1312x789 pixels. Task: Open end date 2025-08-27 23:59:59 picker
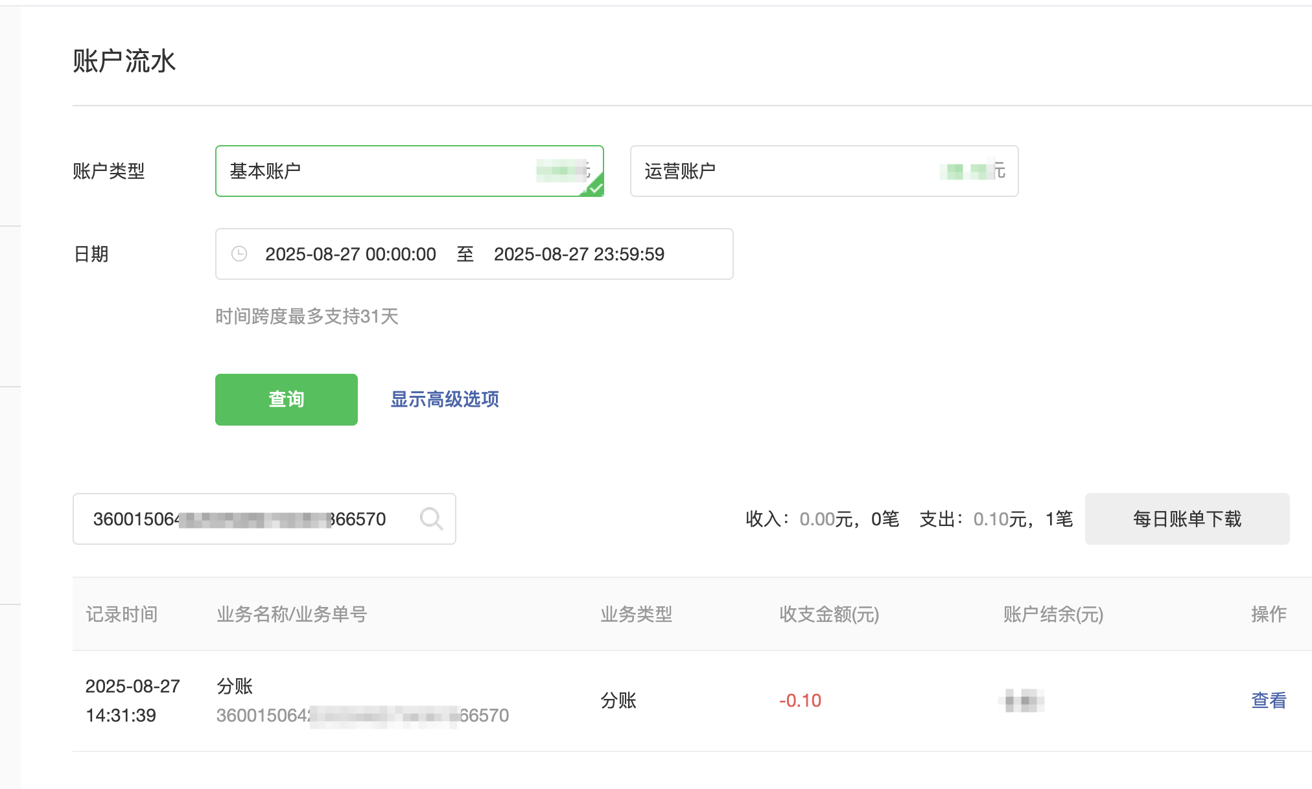(578, 254)
